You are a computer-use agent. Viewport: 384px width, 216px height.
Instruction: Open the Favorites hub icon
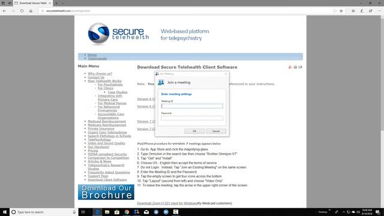click(x=353, y=11)
